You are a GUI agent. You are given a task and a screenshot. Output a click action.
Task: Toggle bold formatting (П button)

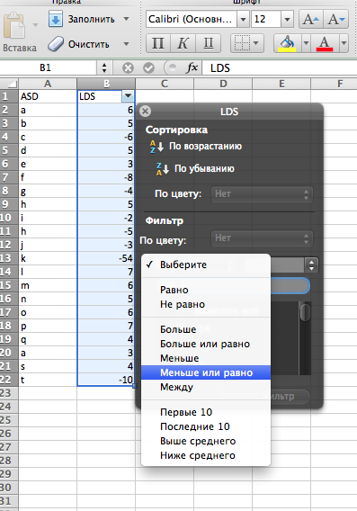pyautogui.click(x=158, y=43)
